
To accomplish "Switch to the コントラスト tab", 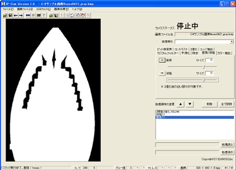I will (181, 49).
